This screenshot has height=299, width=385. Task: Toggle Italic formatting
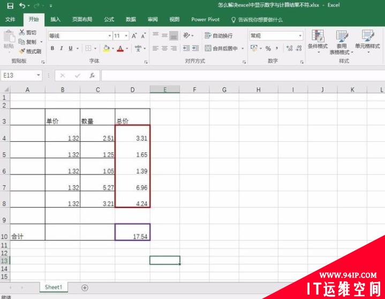point(62,48)
